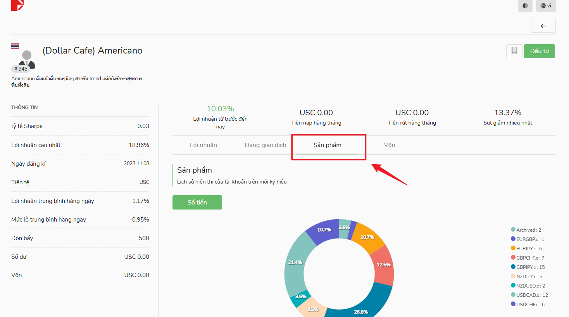Open the vi language selector

(x=546, y=6)
